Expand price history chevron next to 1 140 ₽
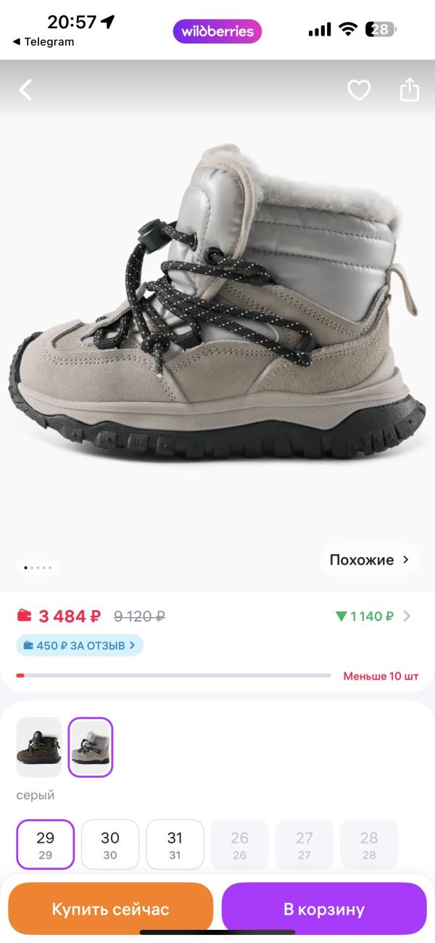The height and width of the screenshot is (943, 435). tap(407, 617)
